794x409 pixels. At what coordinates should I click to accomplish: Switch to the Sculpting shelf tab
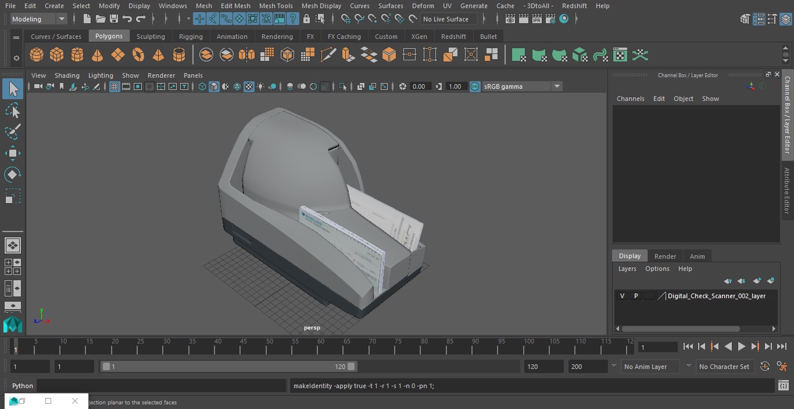[151, 36]
